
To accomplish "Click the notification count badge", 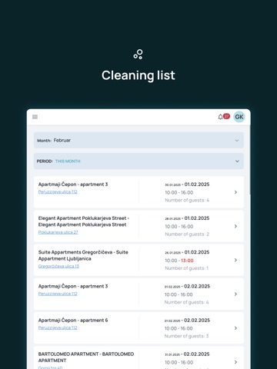I will [x=226, y=116].
